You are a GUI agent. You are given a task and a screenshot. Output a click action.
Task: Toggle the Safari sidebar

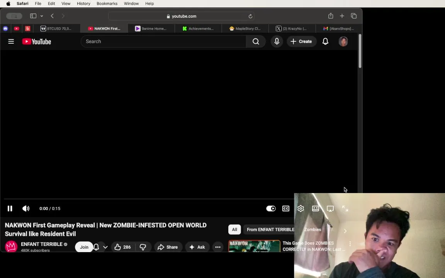pos(33,16)
